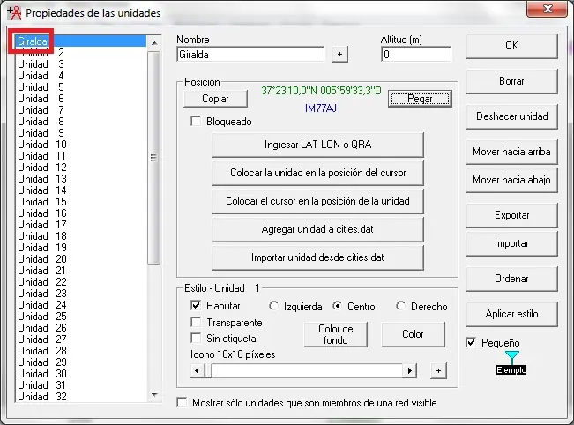Click the Ordenar button
This screenshot has width=574, height=425.
point(511,279)
